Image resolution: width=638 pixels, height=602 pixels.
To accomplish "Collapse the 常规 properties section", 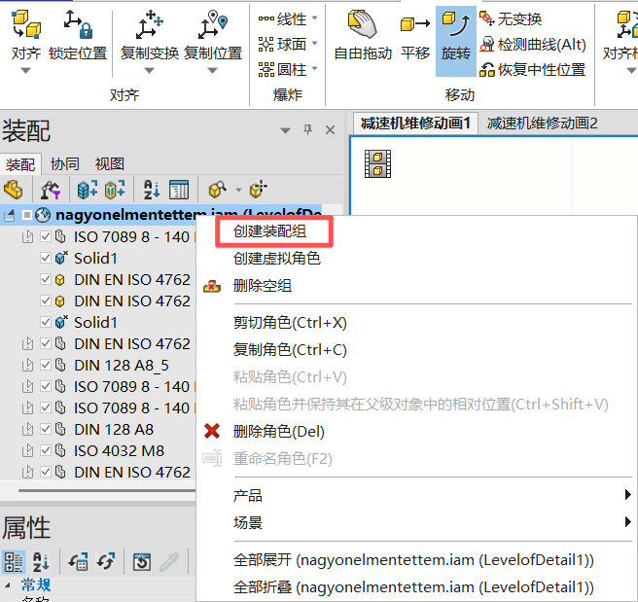I will click(x=8, y=585).
